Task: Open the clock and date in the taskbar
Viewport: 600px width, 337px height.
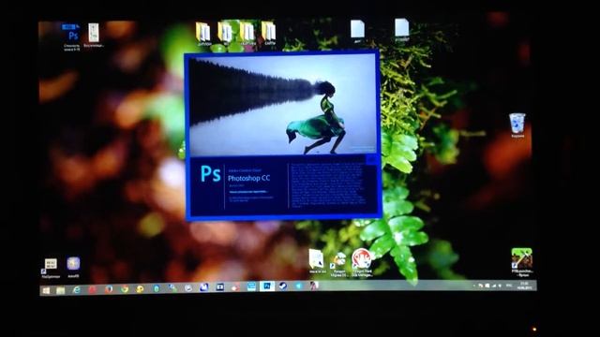Action: [525, 286]
